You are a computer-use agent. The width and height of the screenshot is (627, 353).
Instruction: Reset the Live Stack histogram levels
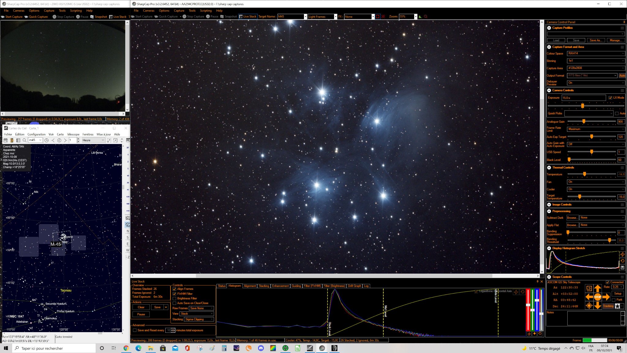coord(523,292)
